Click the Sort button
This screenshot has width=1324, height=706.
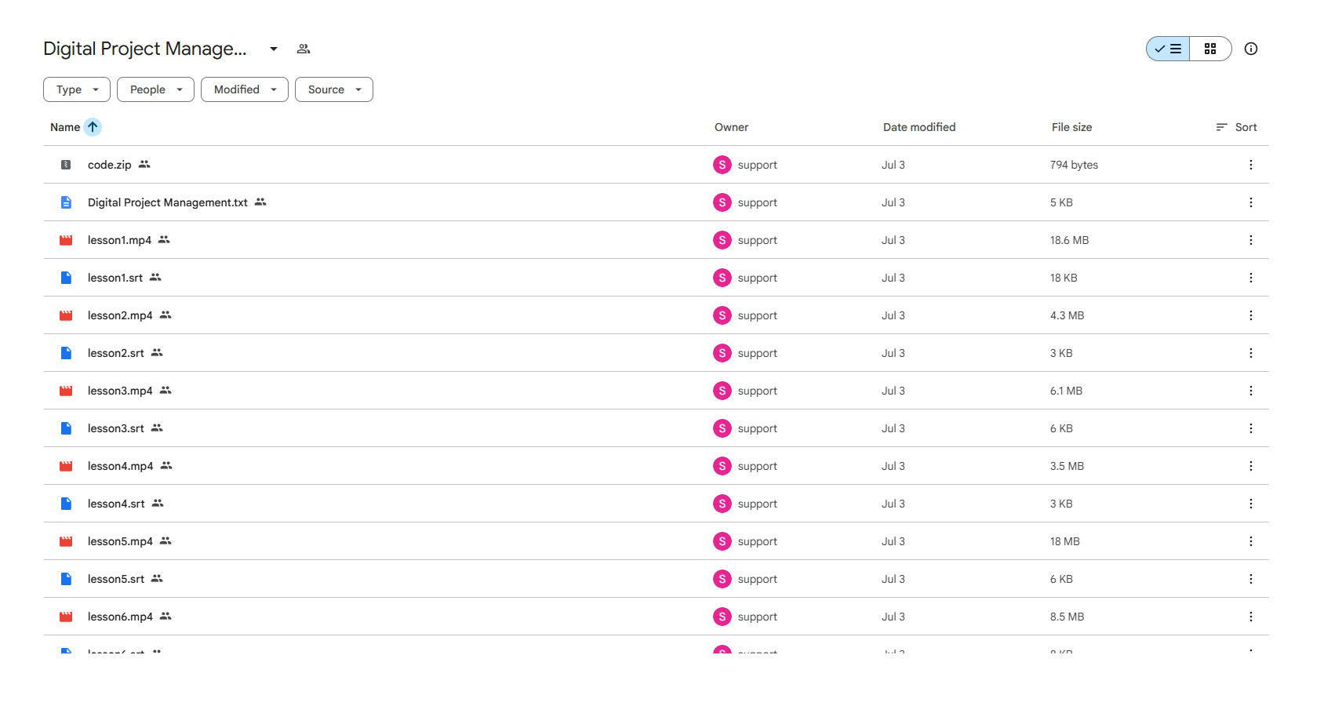pyautogui.click(x=1236, y=127)
